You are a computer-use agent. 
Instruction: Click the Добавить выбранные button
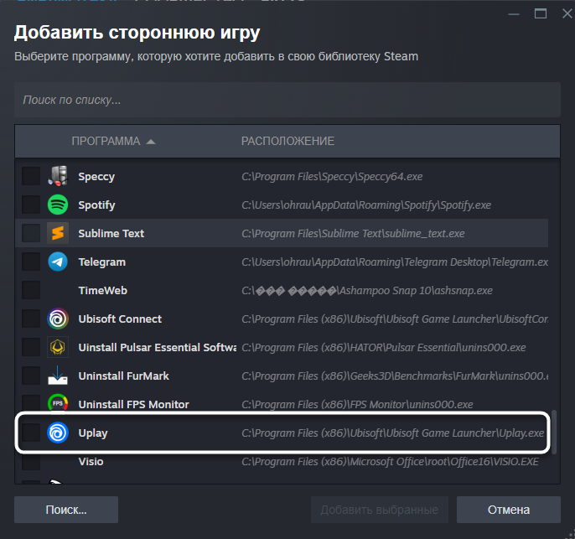coord(379,510)
